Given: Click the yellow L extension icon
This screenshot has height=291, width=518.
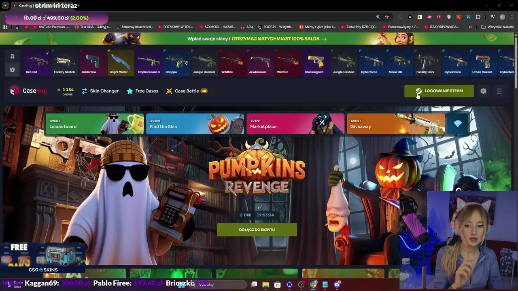Looking at the screenshot, I should point(420,17).
